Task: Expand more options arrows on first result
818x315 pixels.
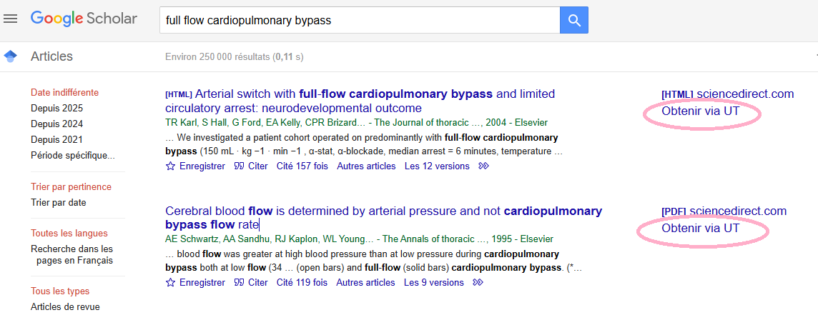Action: coord(484,166)
